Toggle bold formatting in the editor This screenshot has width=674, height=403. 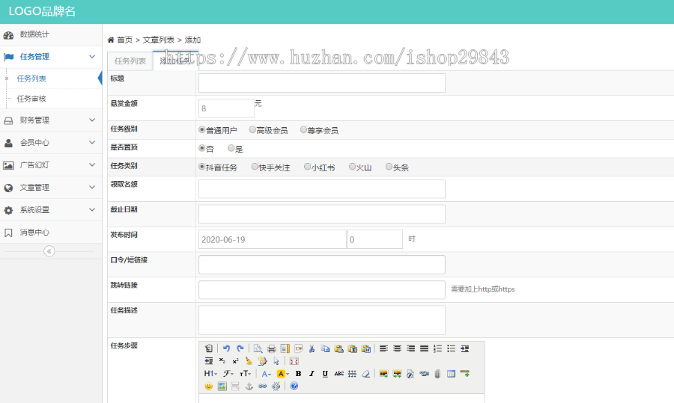(x=298, y=374)
